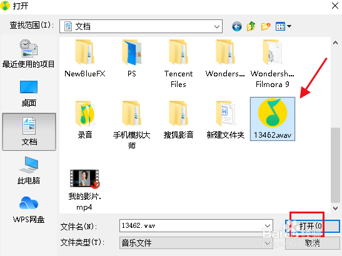
Task: Select the 新建文件夹 folder
Action: point(225,120)
